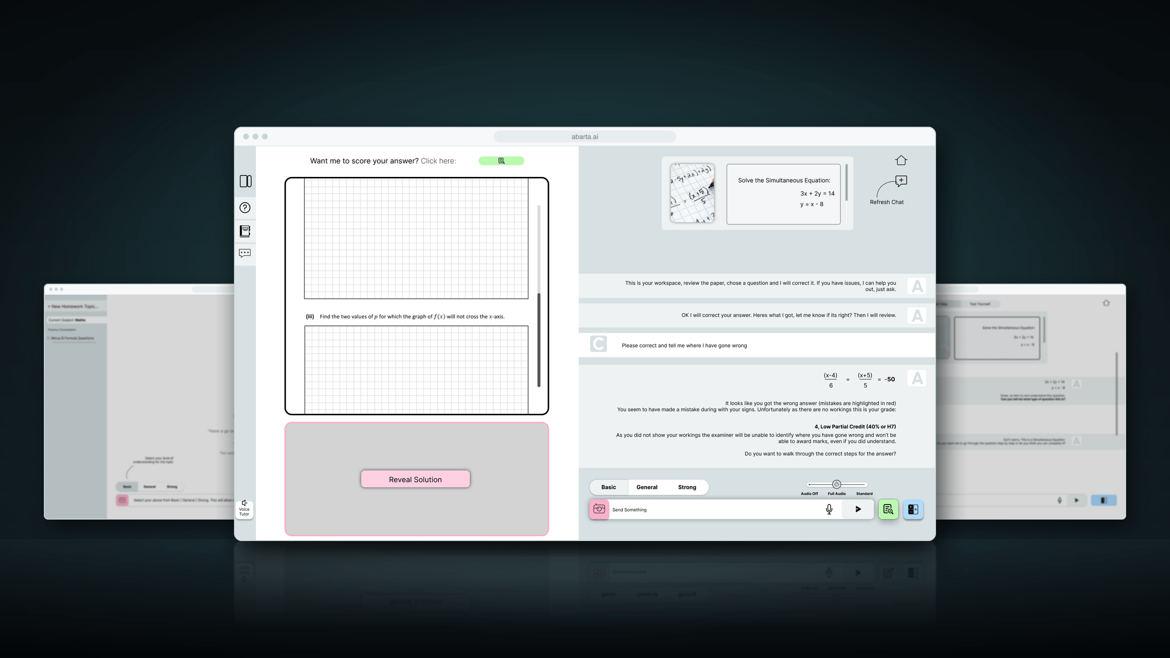1170x658 pixels.
Task: Toggle the split-panel view icon in sidebar
Action: click(x=245, y=181)
